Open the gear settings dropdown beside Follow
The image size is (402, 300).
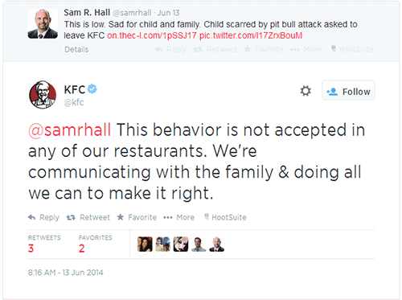tap(306, 91)
